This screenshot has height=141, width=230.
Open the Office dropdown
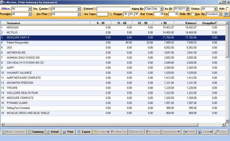[29, 9]
